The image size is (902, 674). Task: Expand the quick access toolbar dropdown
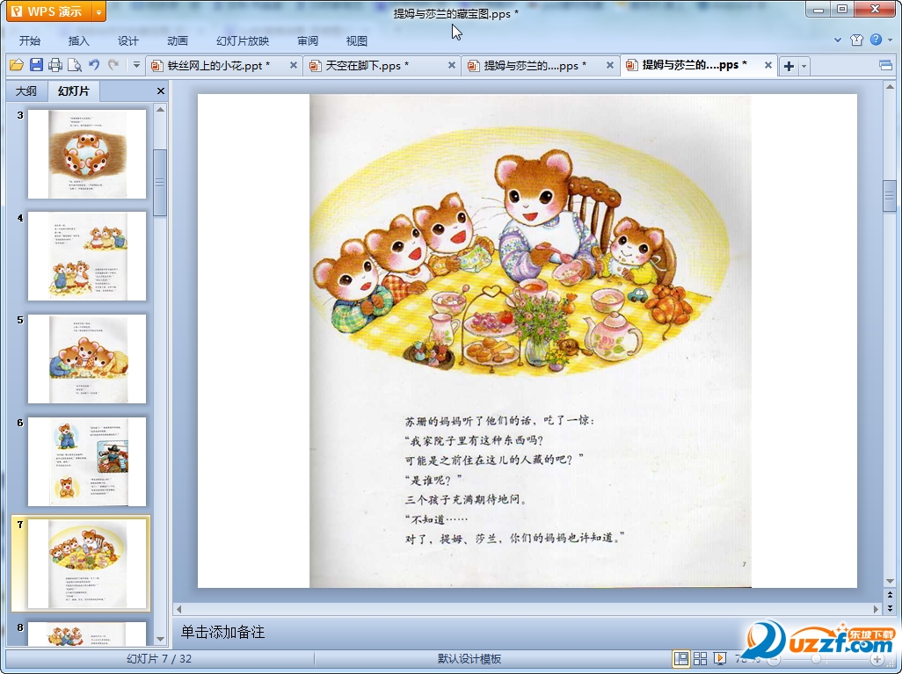136,65
